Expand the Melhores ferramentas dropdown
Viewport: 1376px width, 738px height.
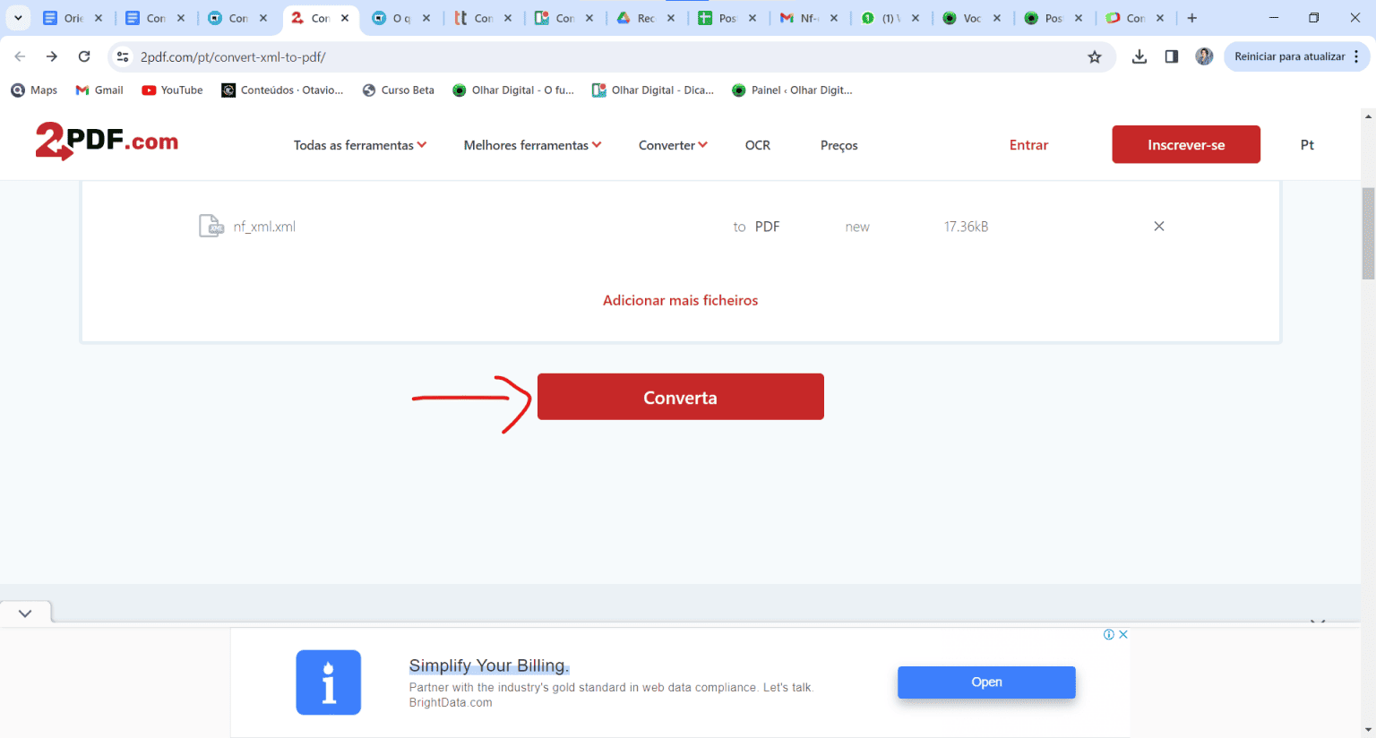click(531, 144)
